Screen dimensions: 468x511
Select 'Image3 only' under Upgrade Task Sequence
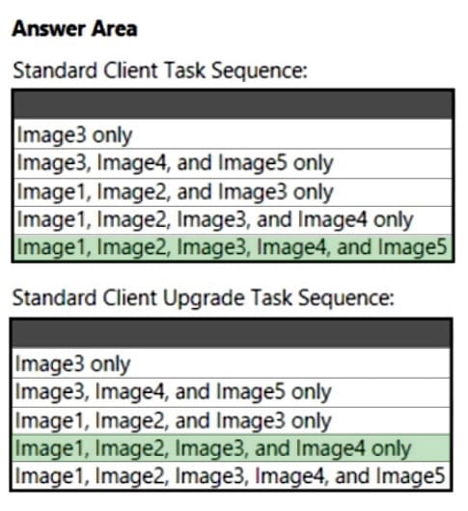(x=232, y=363)
